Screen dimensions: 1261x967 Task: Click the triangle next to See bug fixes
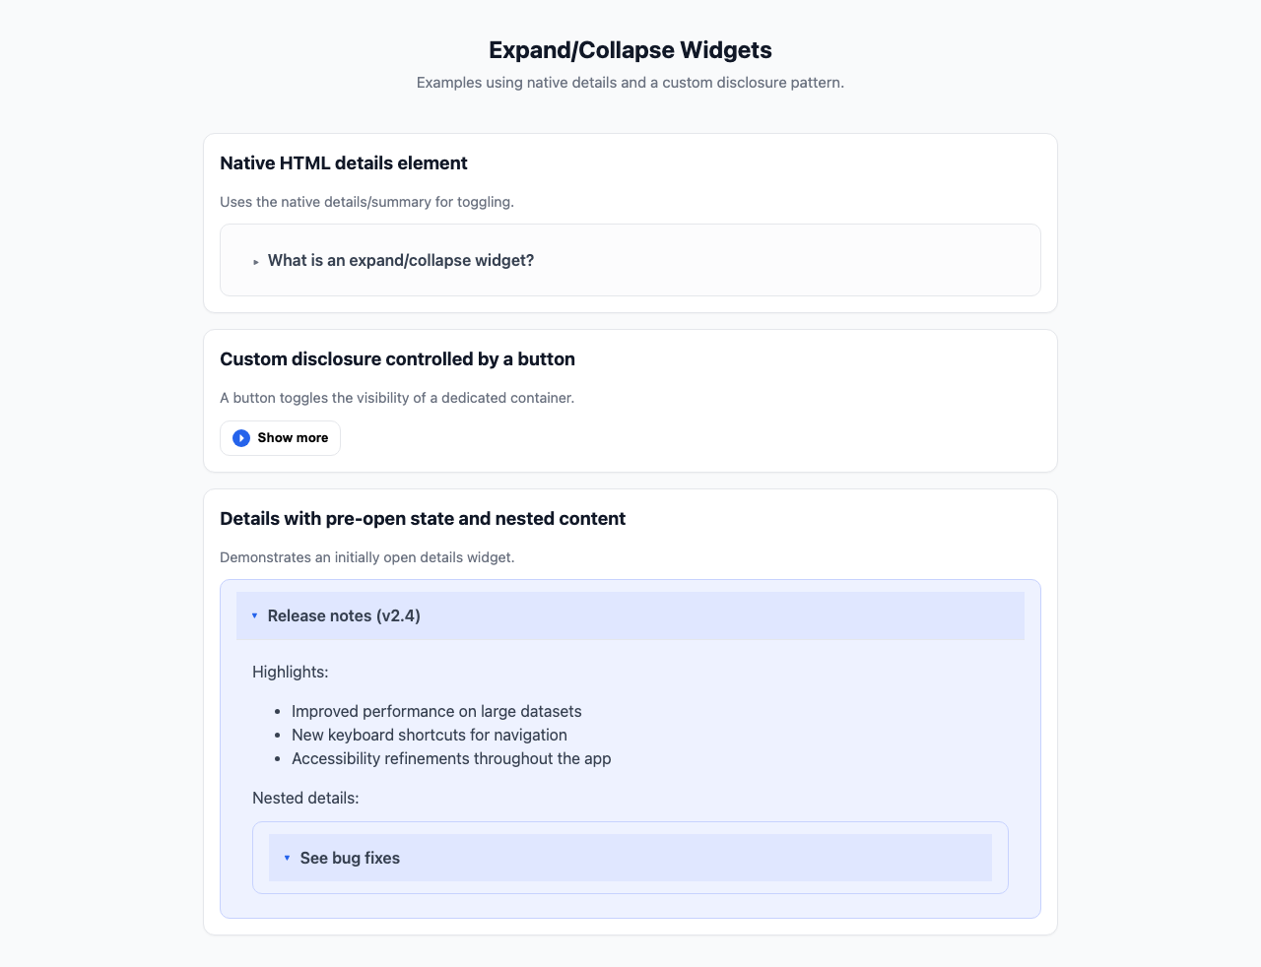(287, 859)
